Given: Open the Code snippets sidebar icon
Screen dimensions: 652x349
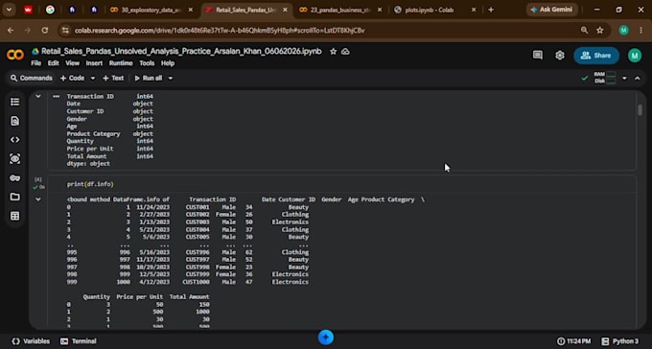Looking at the screenshot, I should 15,140.
